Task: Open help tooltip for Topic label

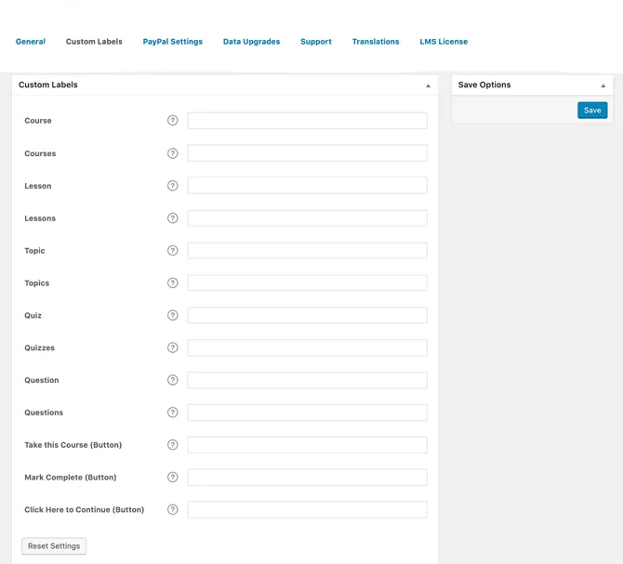Action: 172,251
